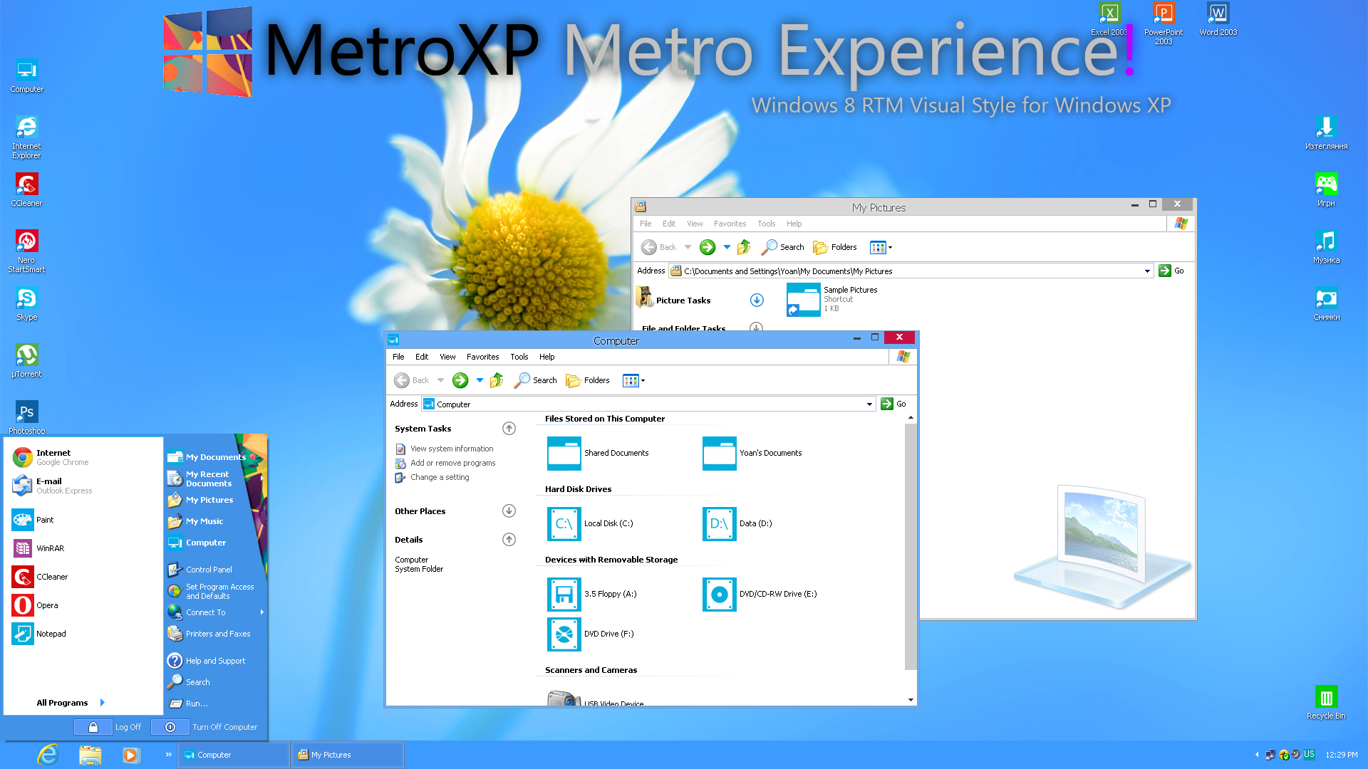Image resolution: width=1368 pixels, height=769 pixels.
Task: Open Word 2003 desktop shortcut
Action: click(1218, 19)
